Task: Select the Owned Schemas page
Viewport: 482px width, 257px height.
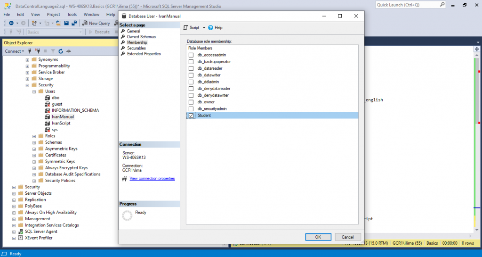Action: [141, 37]
